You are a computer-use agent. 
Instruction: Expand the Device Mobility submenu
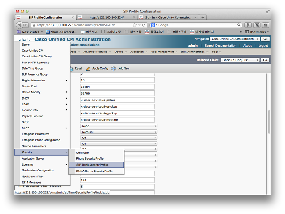[x=42, y=92]
